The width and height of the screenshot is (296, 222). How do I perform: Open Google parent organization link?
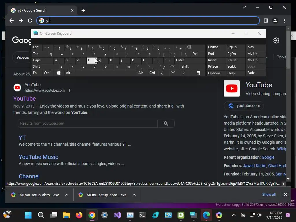[268, 157]
